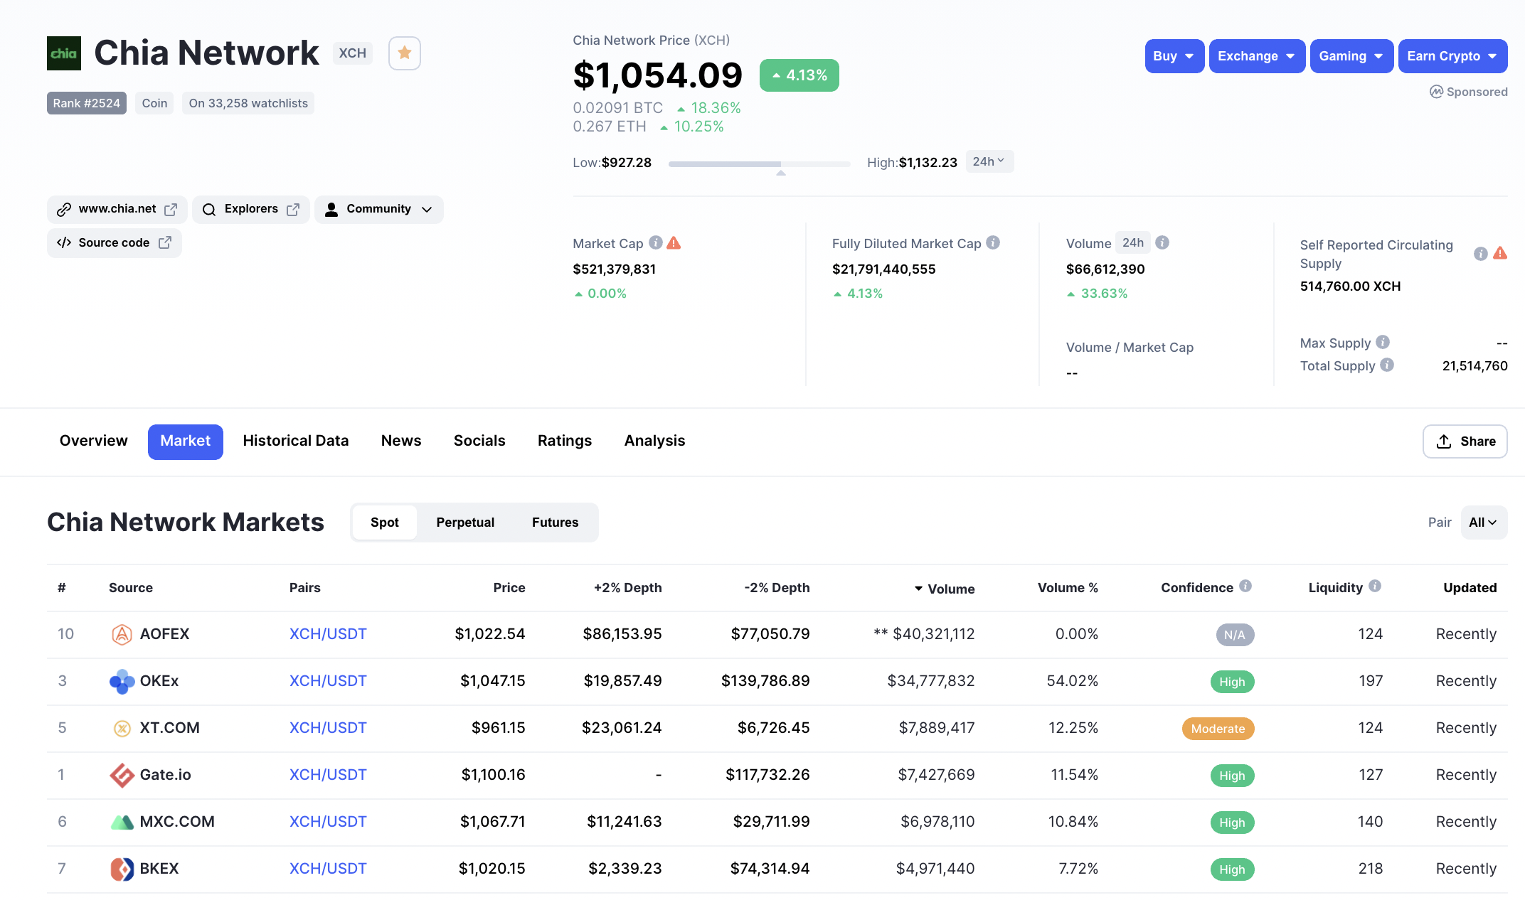Sort table by Volume column header
This screenshot has height=900, width=1525.
[950, 589]
